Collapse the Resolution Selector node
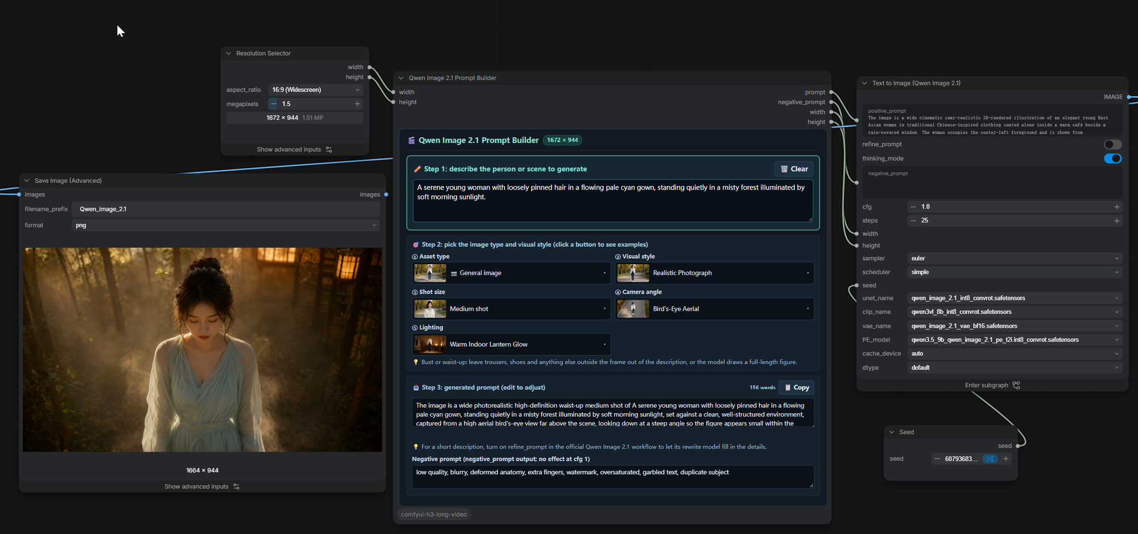Screen dimensions: 1138x534 (229, 54)
